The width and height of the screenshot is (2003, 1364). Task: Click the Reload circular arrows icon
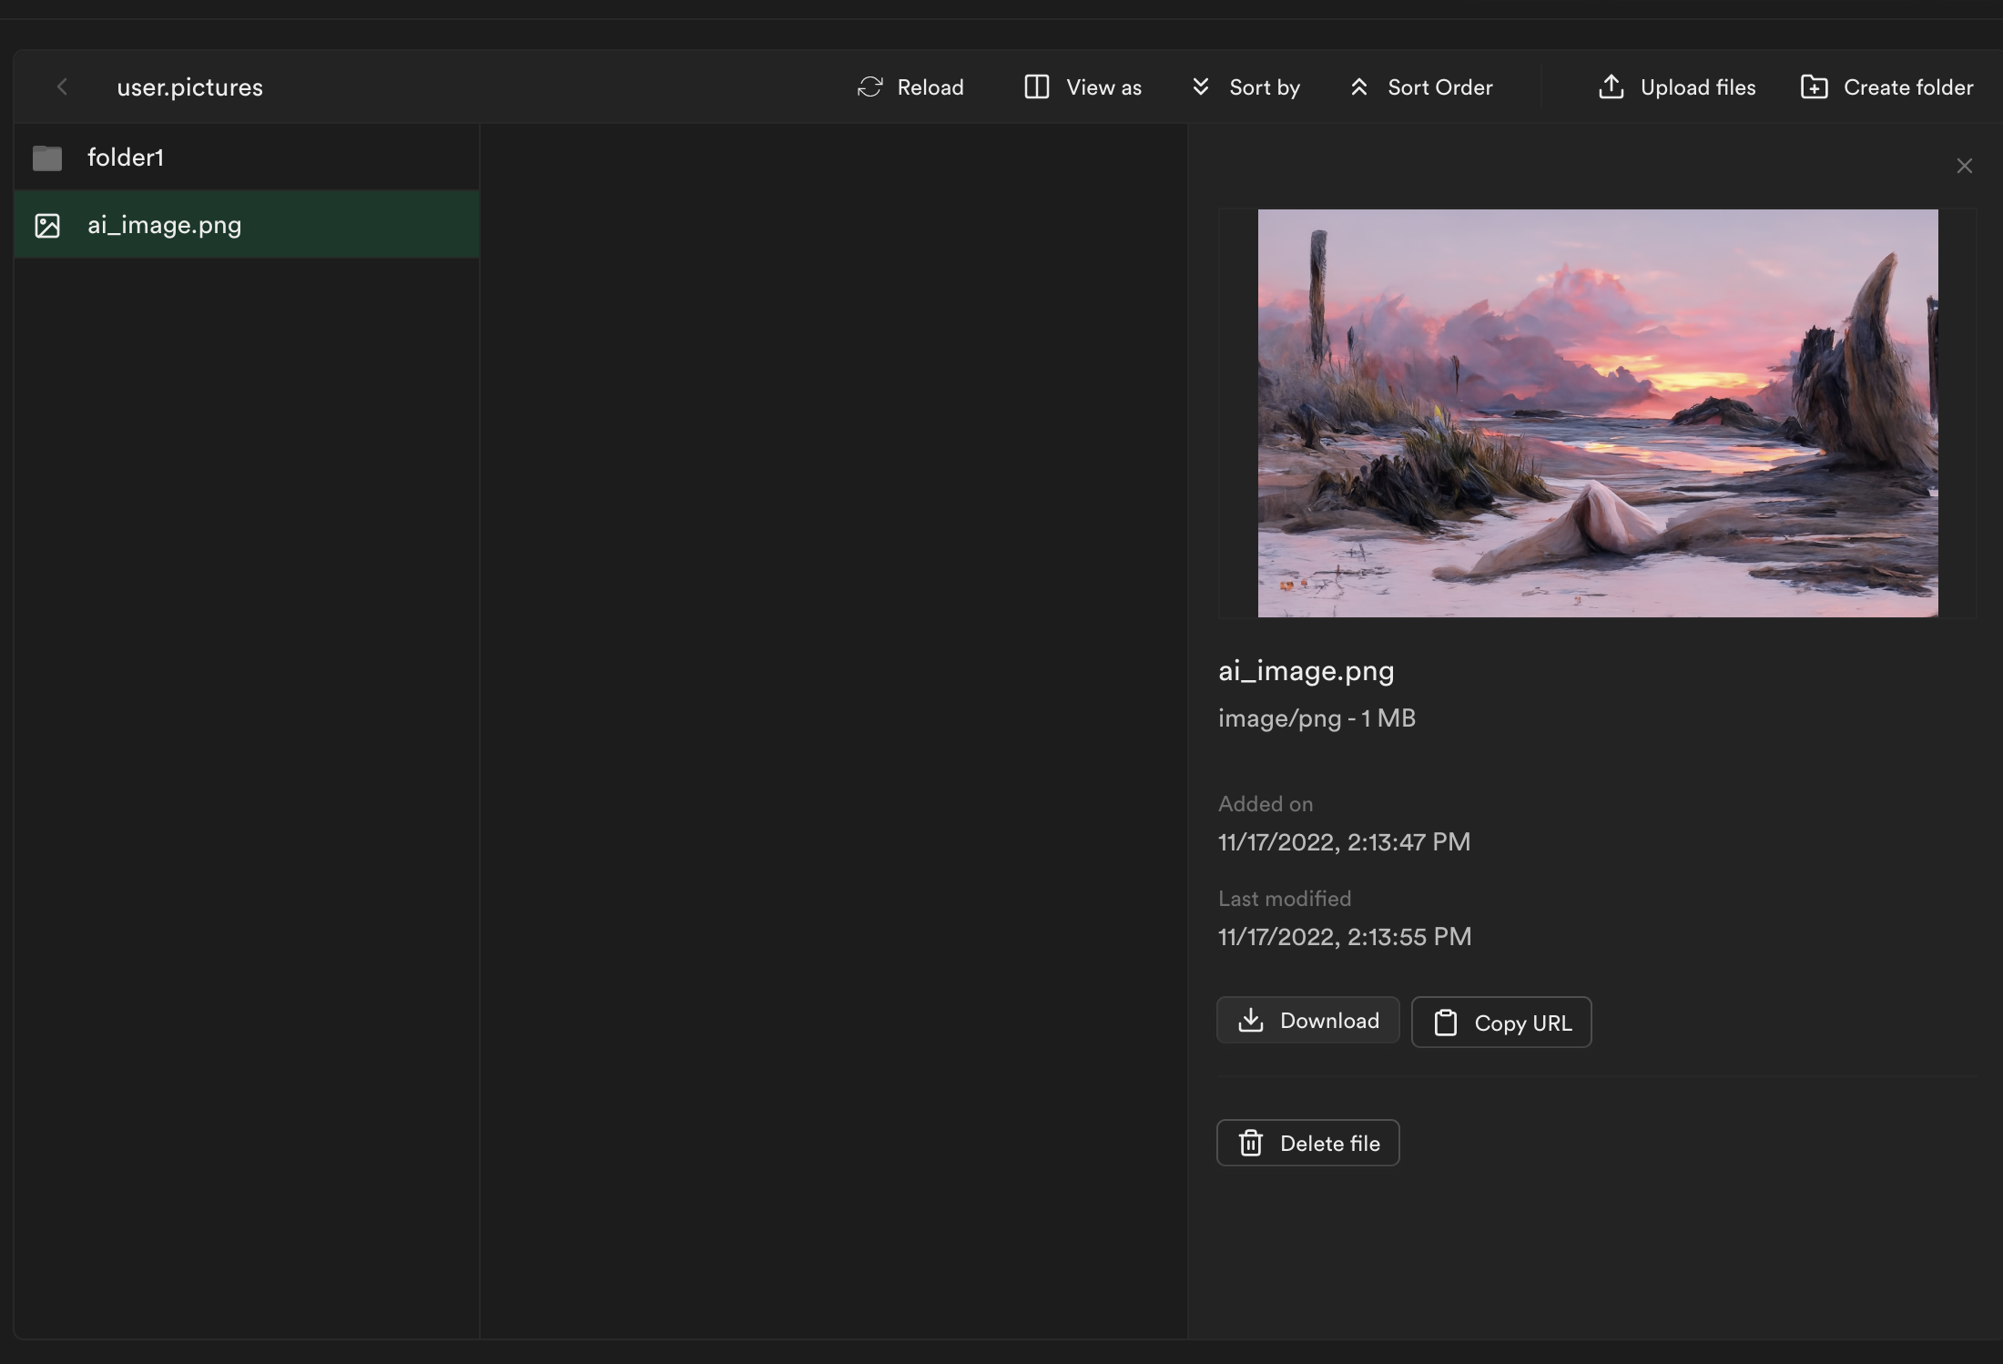pyautogui.click(x=870, y=87)
